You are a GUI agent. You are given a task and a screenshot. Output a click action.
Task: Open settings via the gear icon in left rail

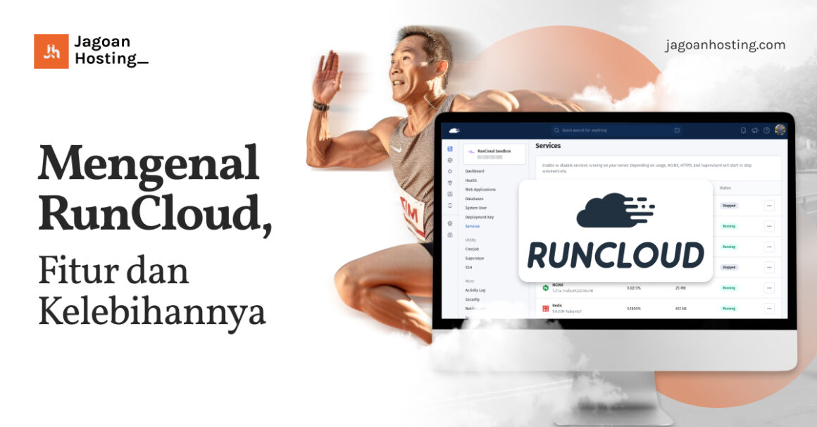[x=451, y=223]
